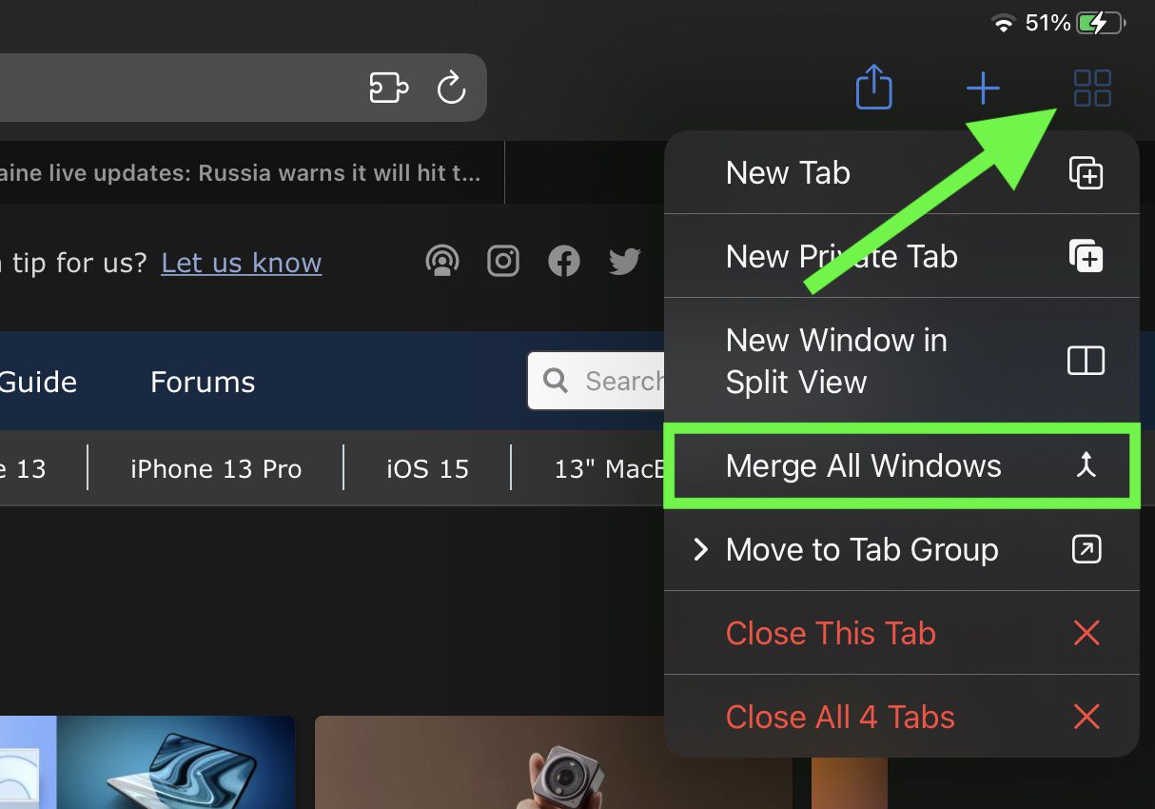The image size is (1155, 809).
Task: Open the Safari extensions puzzle icon
Action: pos(388,87)
